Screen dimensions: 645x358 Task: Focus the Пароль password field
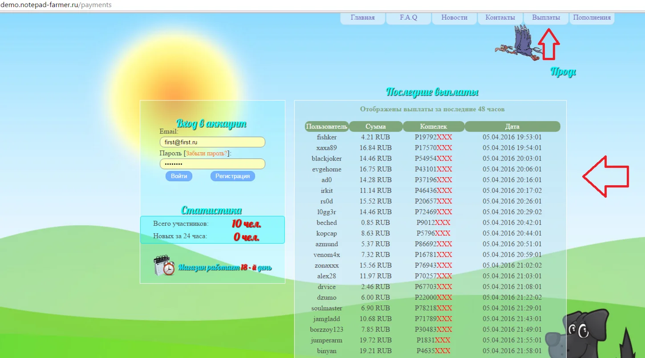coord(212,164)
